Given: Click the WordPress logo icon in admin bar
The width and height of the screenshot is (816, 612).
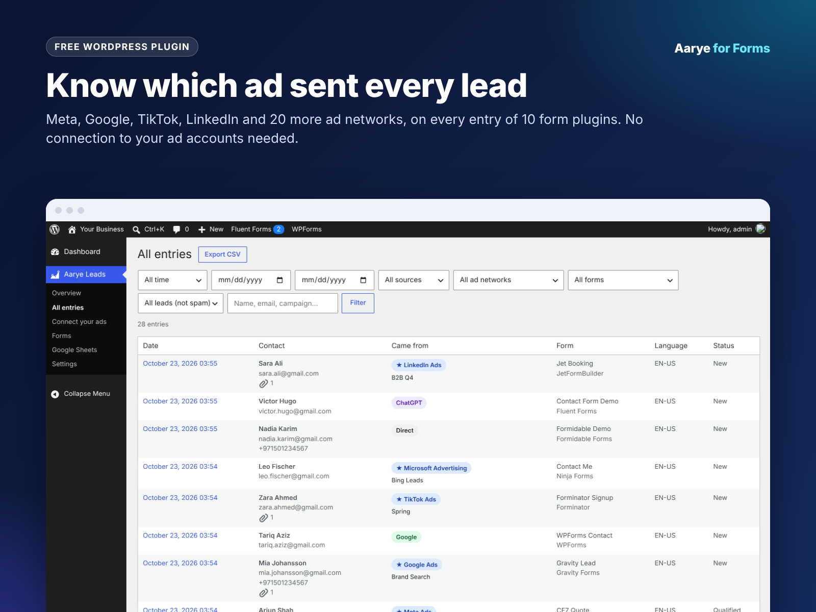Looking at the screenshot, I should pyautogui.click(x=55, y=229).
